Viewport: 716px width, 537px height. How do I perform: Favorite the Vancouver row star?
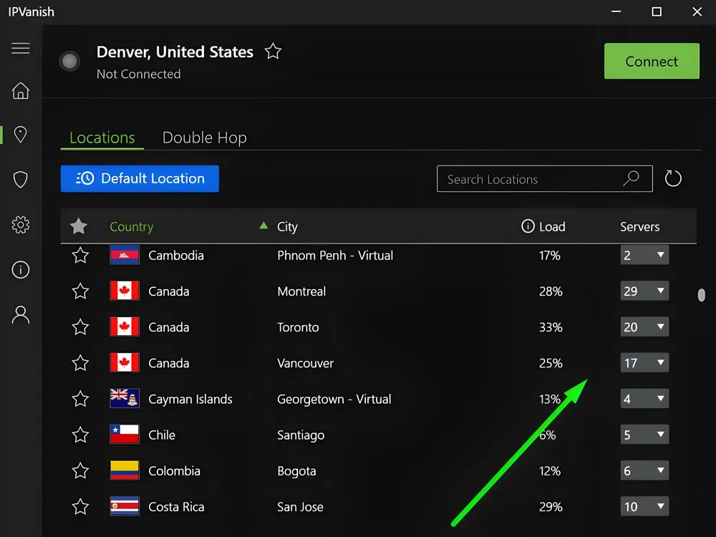pyautogui.click(x=80, y=362)
